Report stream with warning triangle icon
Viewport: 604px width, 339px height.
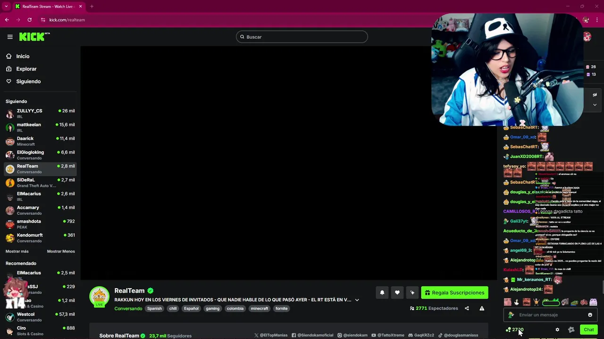pos(482,308)
